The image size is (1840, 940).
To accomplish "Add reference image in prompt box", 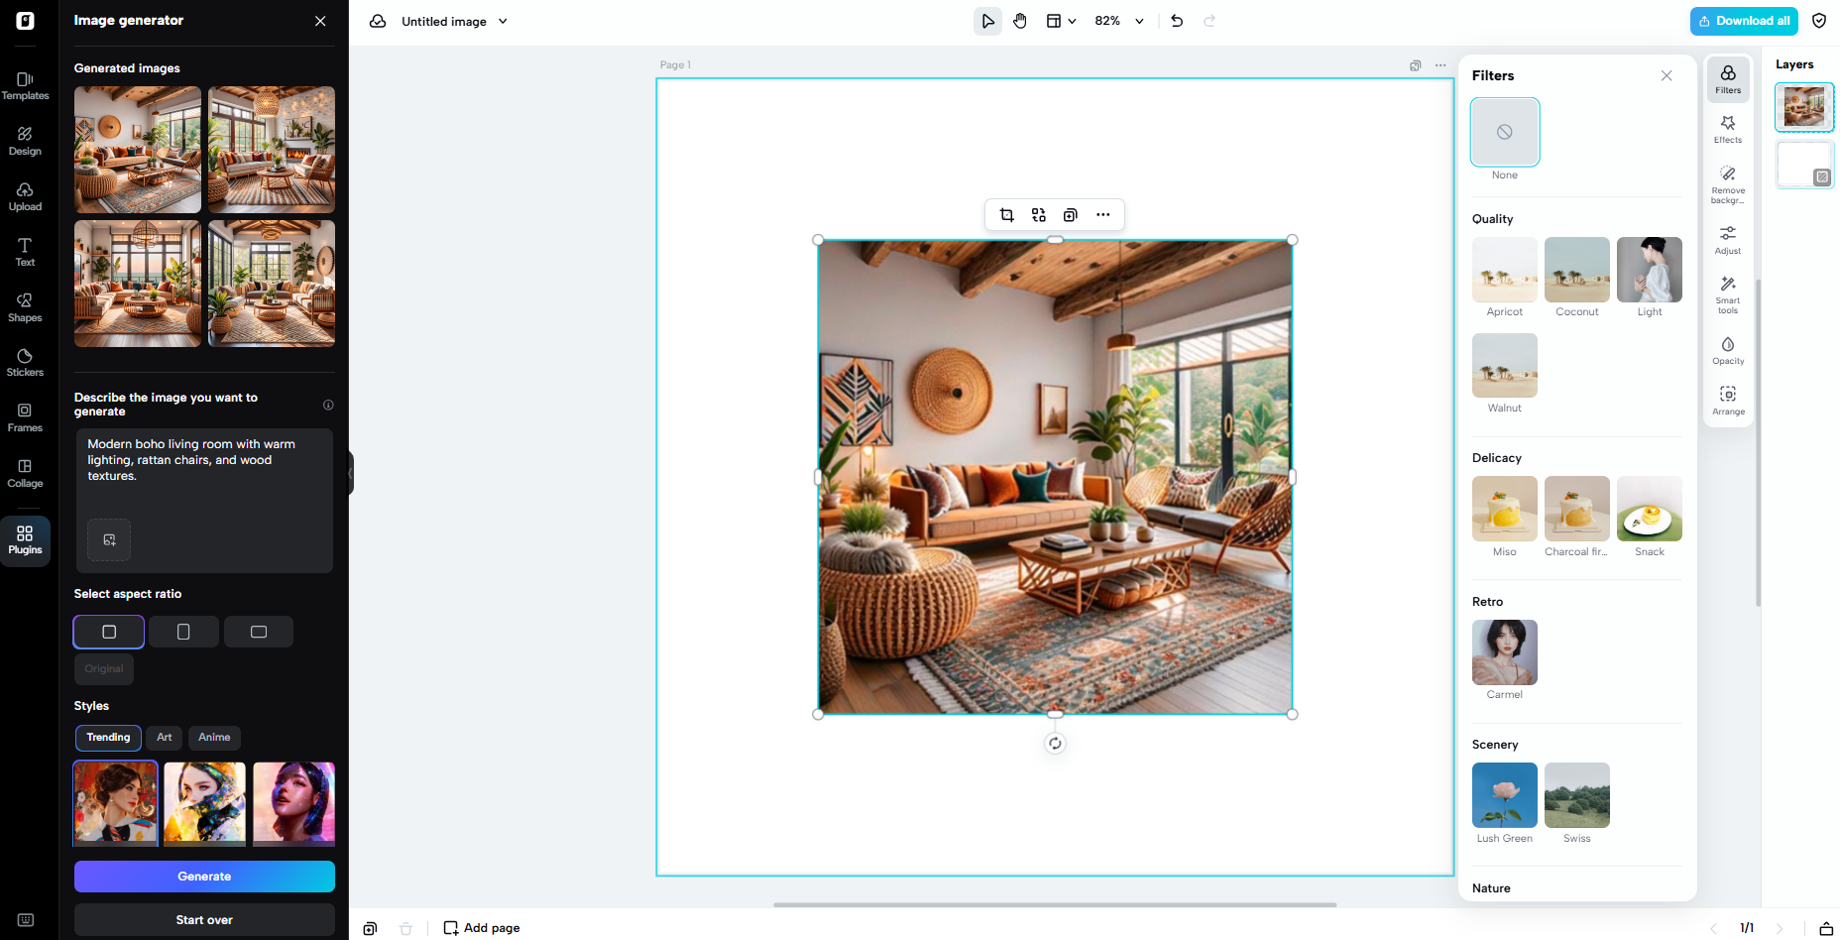I will [x=109, y=540].
